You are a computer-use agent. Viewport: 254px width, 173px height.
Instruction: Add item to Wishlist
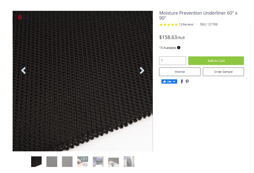(x=180, y=72)
